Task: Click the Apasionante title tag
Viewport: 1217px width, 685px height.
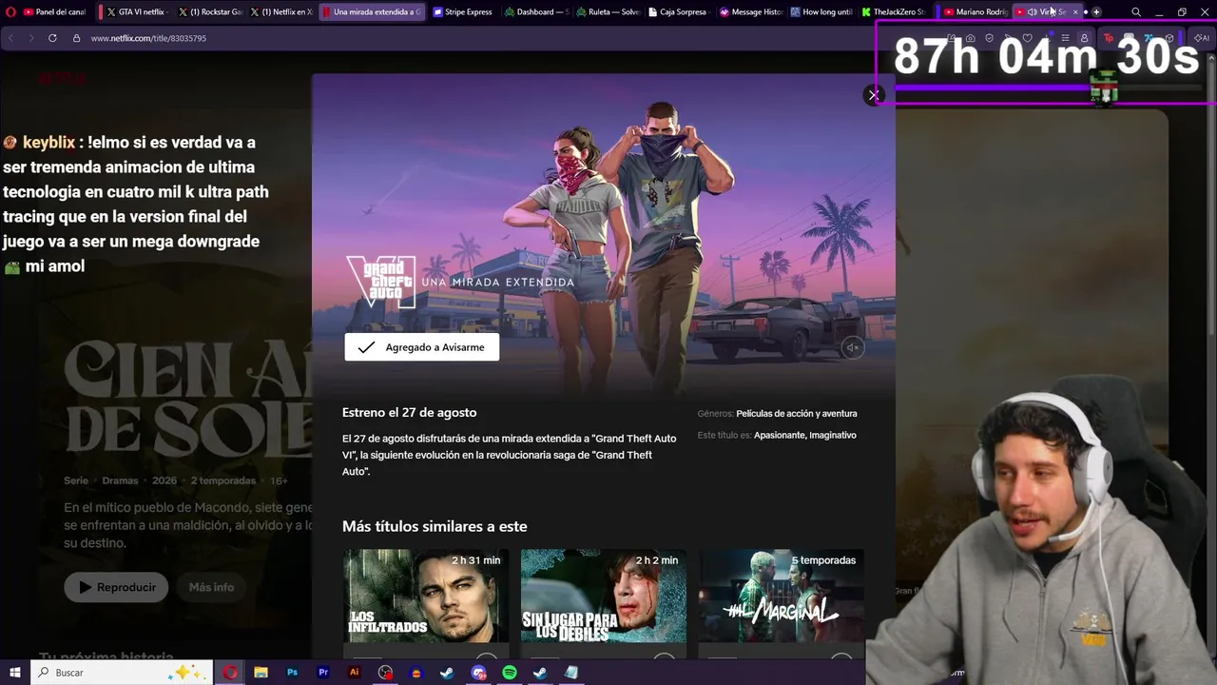Action: coord(779,435)
